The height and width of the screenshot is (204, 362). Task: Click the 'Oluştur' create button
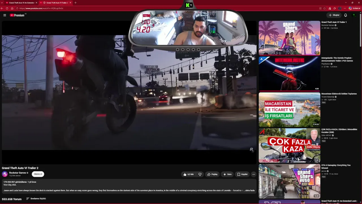click(334, 15)
